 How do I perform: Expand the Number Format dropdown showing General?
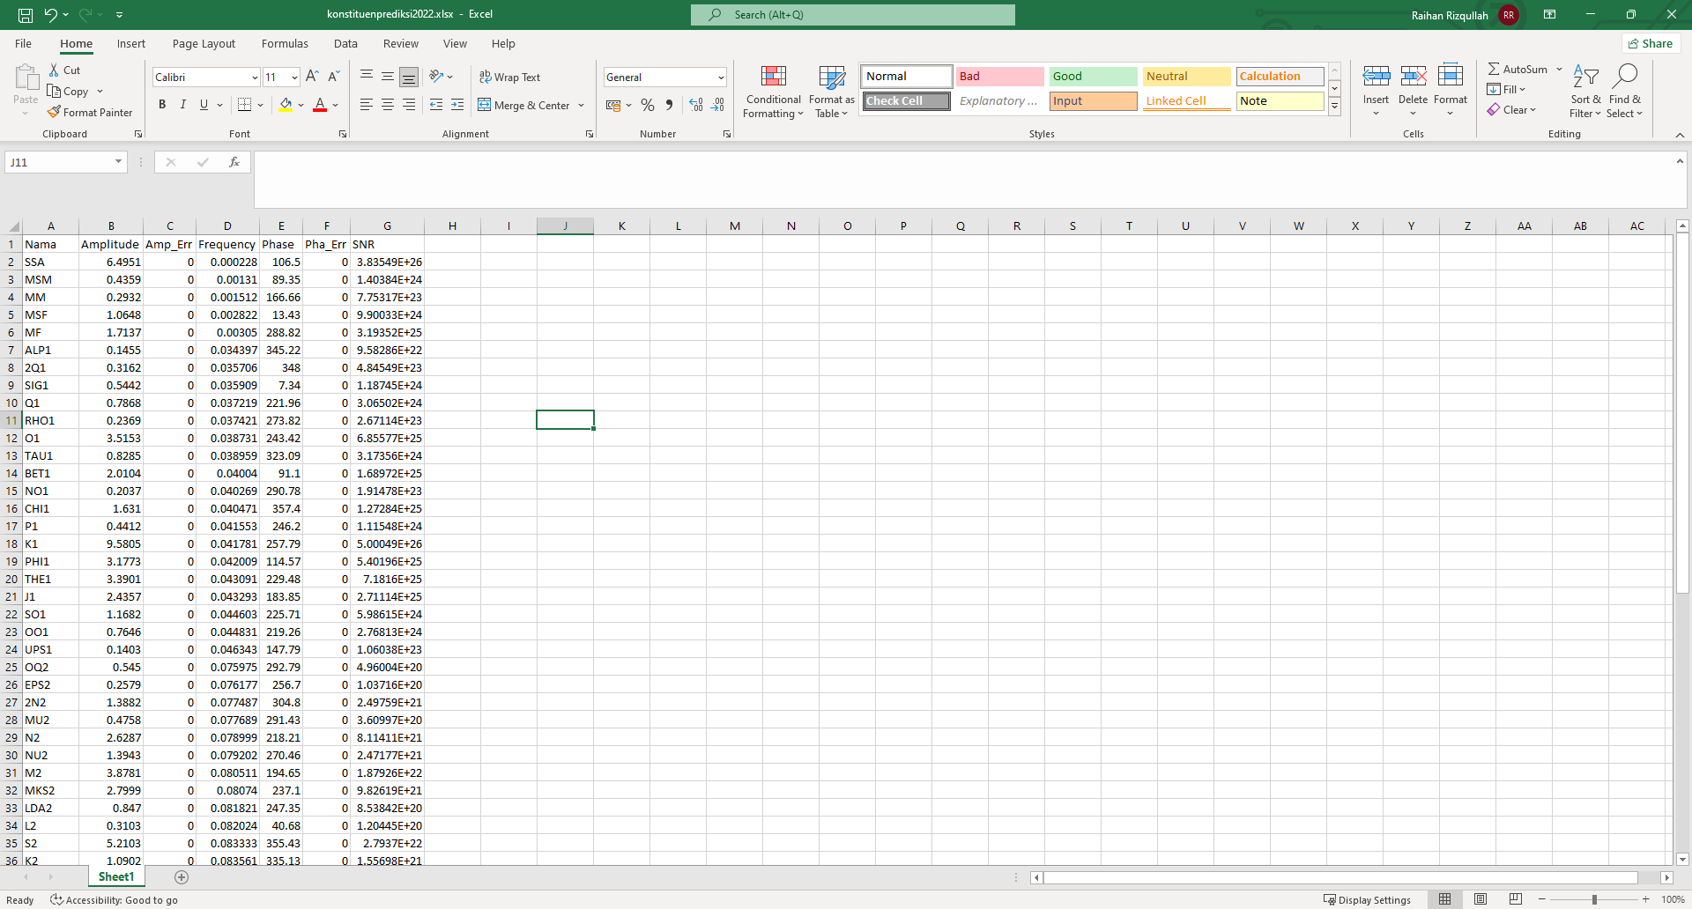[720, 78]
